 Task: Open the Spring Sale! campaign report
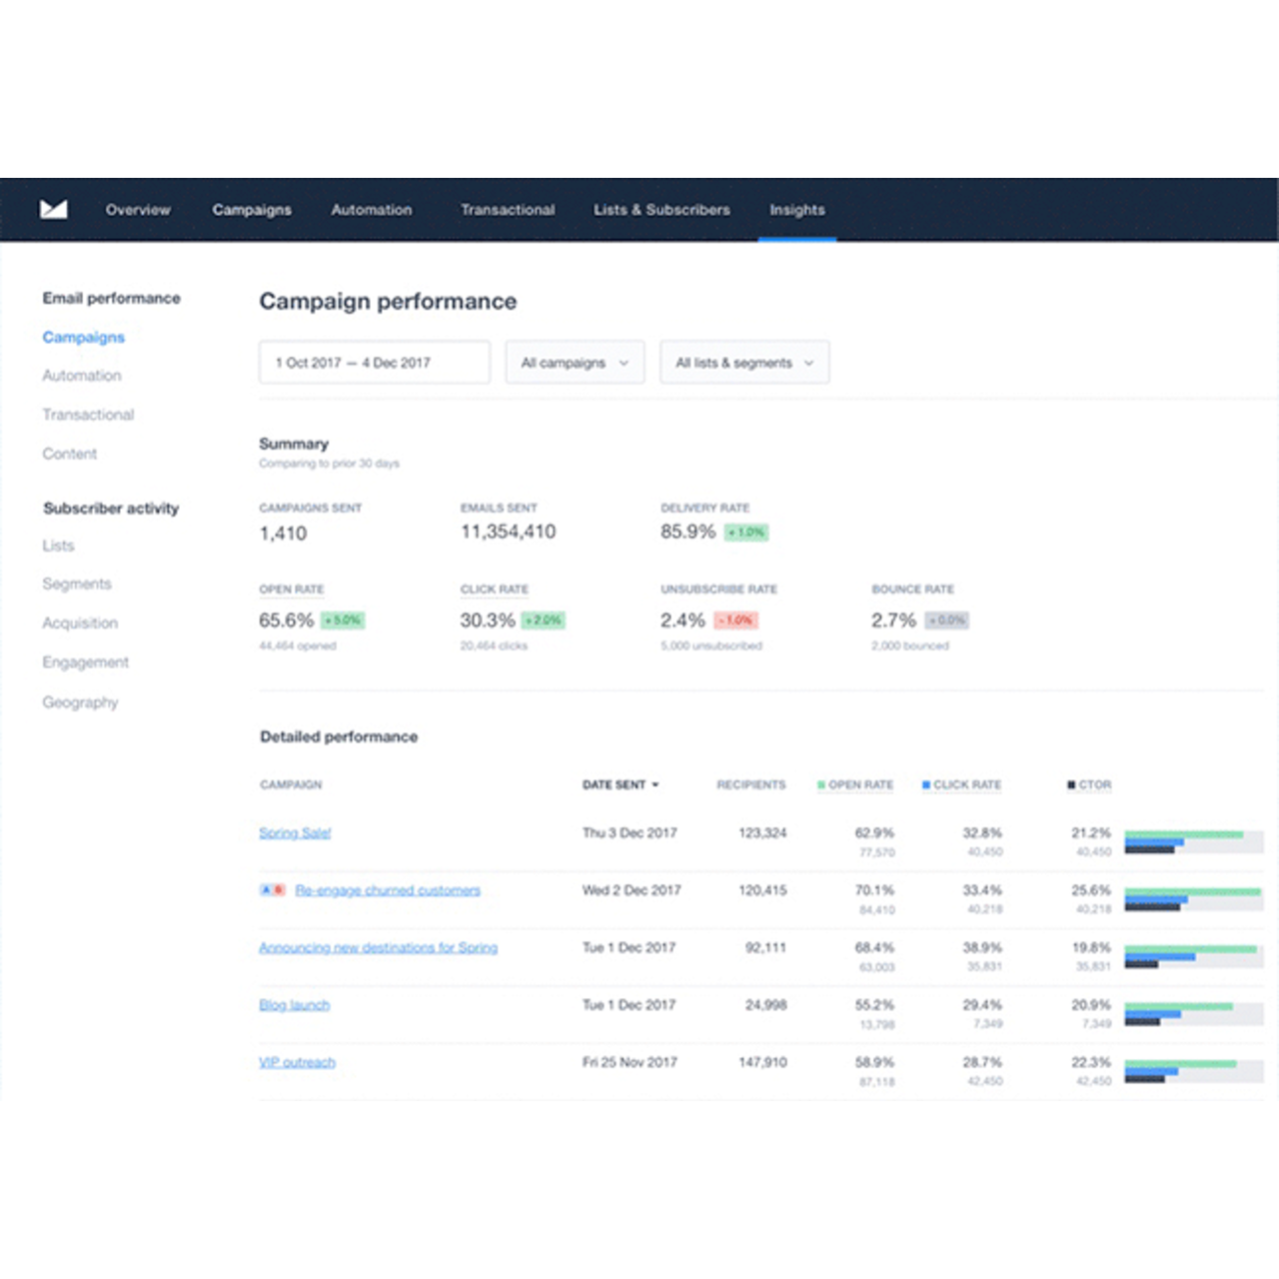pos(295,831)
